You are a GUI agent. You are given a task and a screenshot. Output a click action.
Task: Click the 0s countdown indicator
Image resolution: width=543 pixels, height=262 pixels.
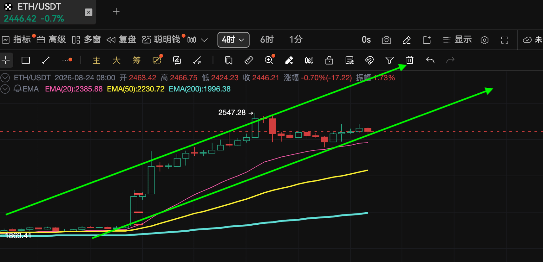[366, 40]
